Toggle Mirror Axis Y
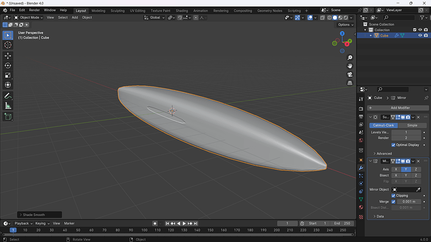This screenshot has height=242, width=431. 406,169
